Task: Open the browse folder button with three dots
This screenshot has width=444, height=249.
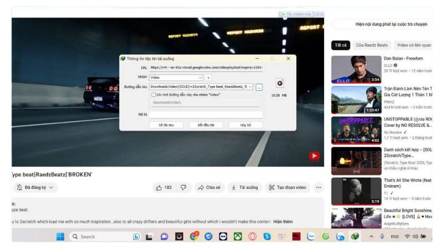Action: click(259, 87)
